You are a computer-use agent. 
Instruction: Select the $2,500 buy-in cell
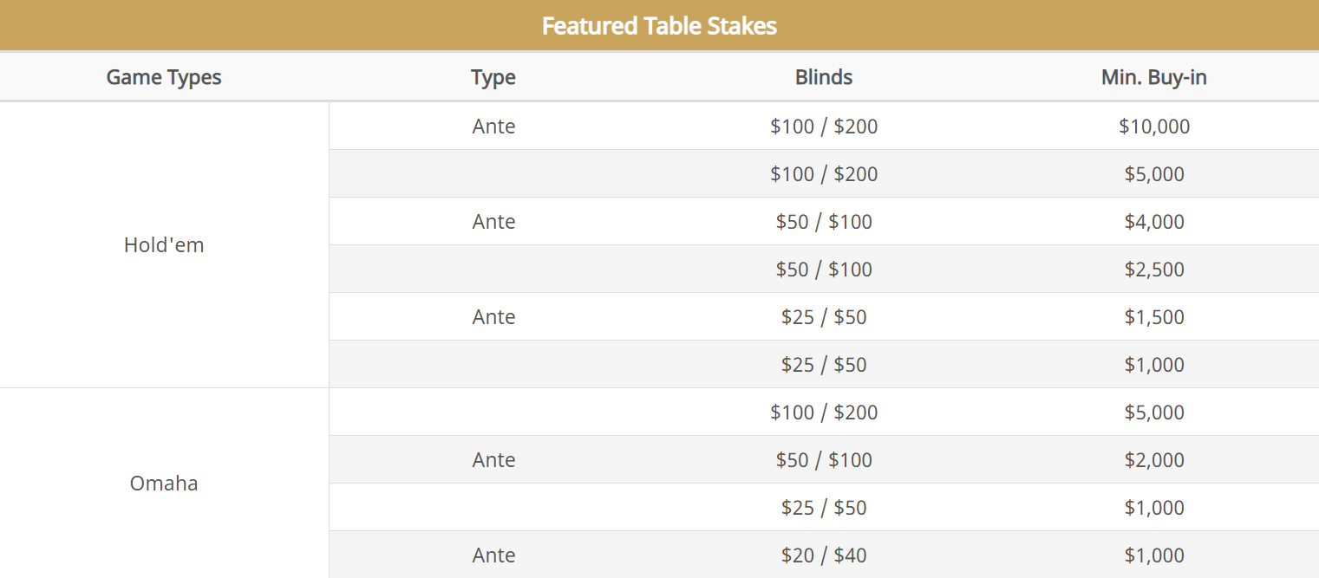click(x=1154, y=270)
